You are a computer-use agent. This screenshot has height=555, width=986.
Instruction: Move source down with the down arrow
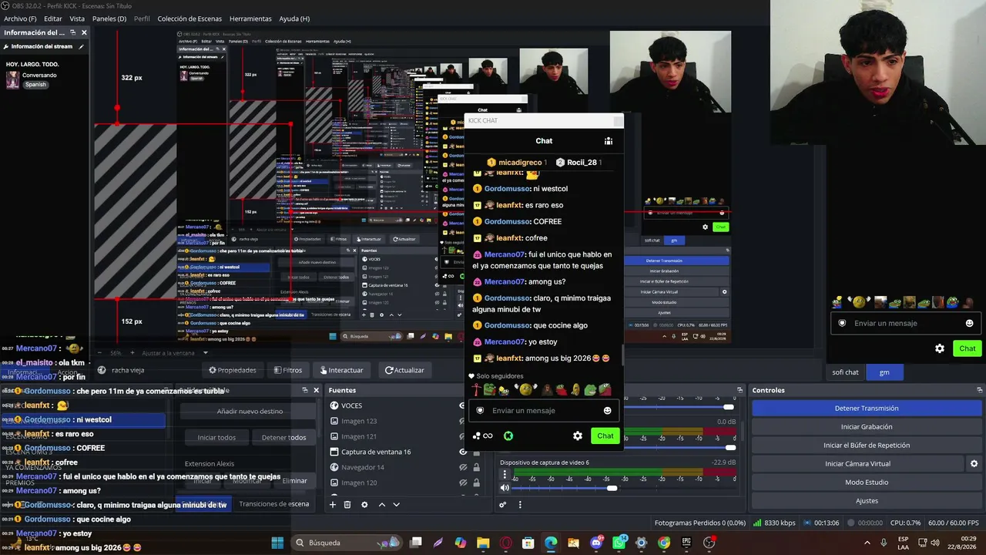(396, 505)
